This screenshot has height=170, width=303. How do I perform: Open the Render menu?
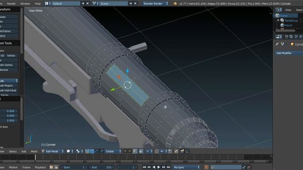click(x=11, y=3)
